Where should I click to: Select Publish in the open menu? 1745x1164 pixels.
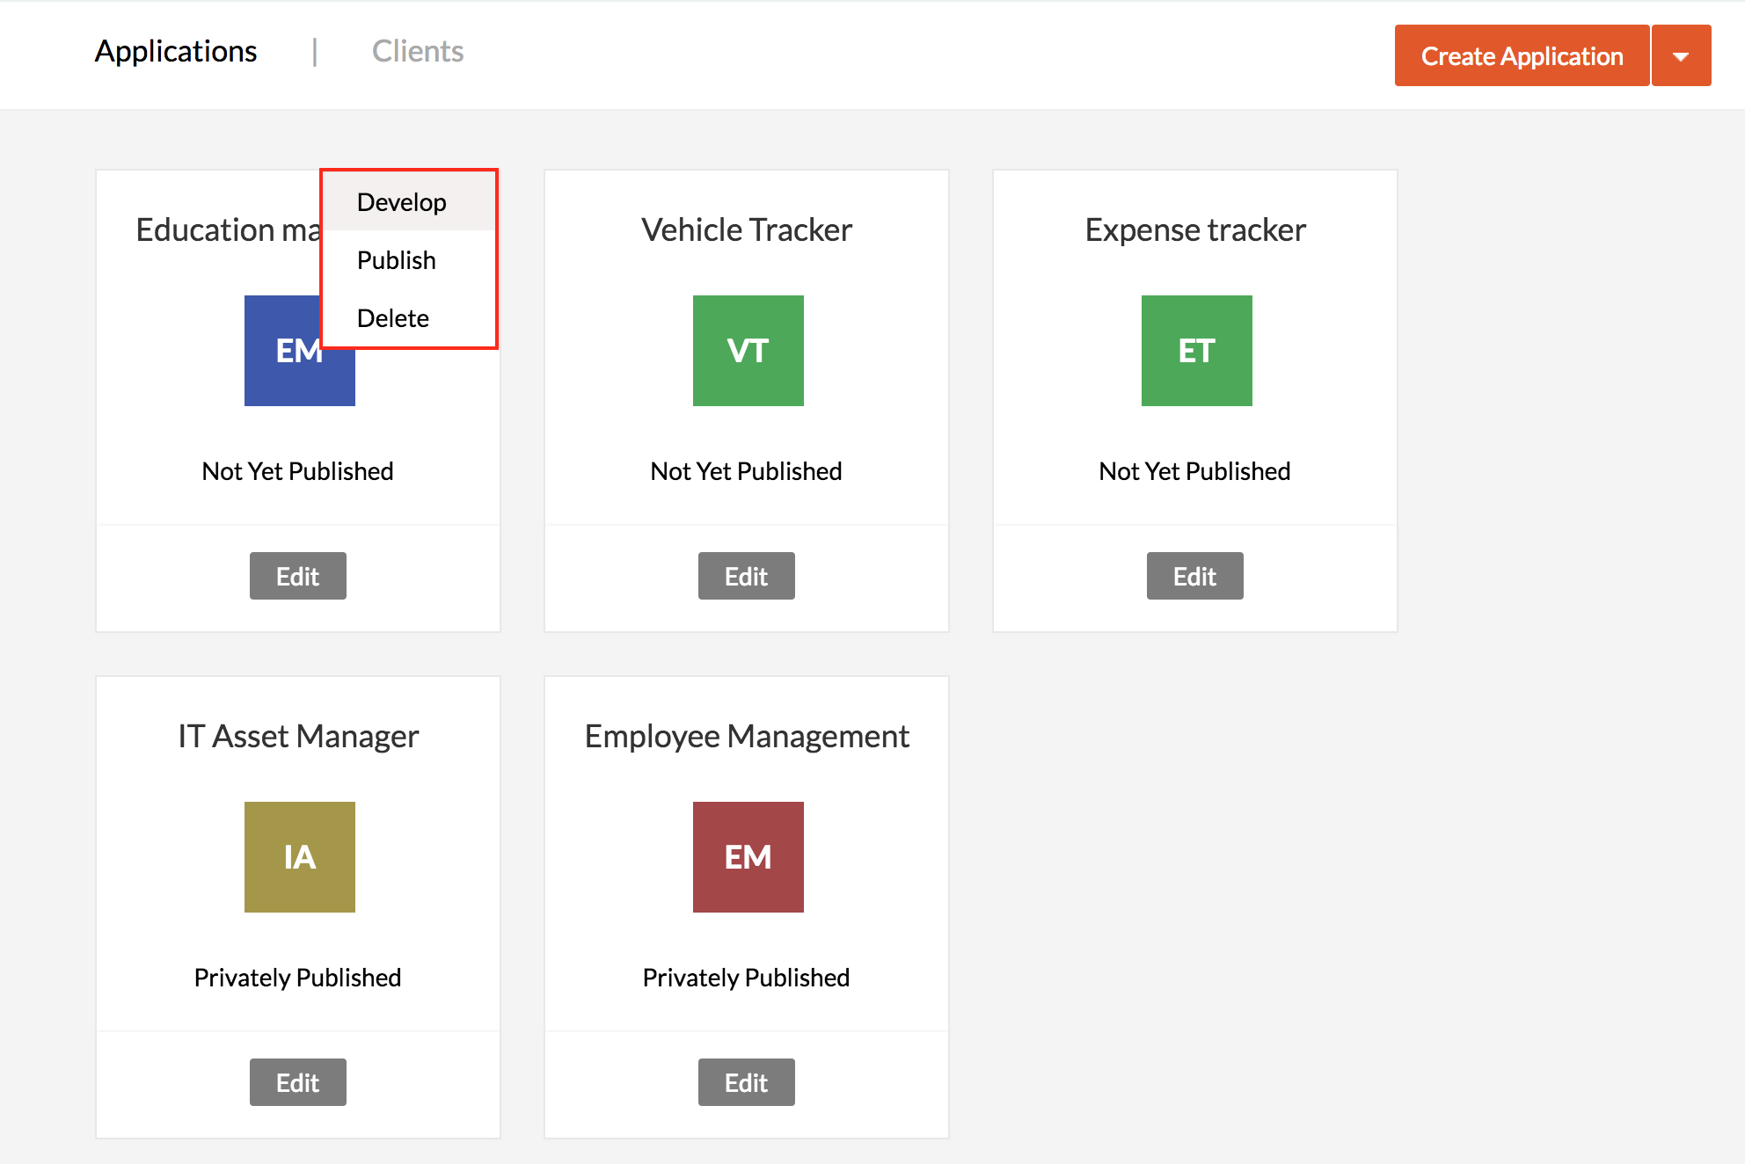coord(396,259)
